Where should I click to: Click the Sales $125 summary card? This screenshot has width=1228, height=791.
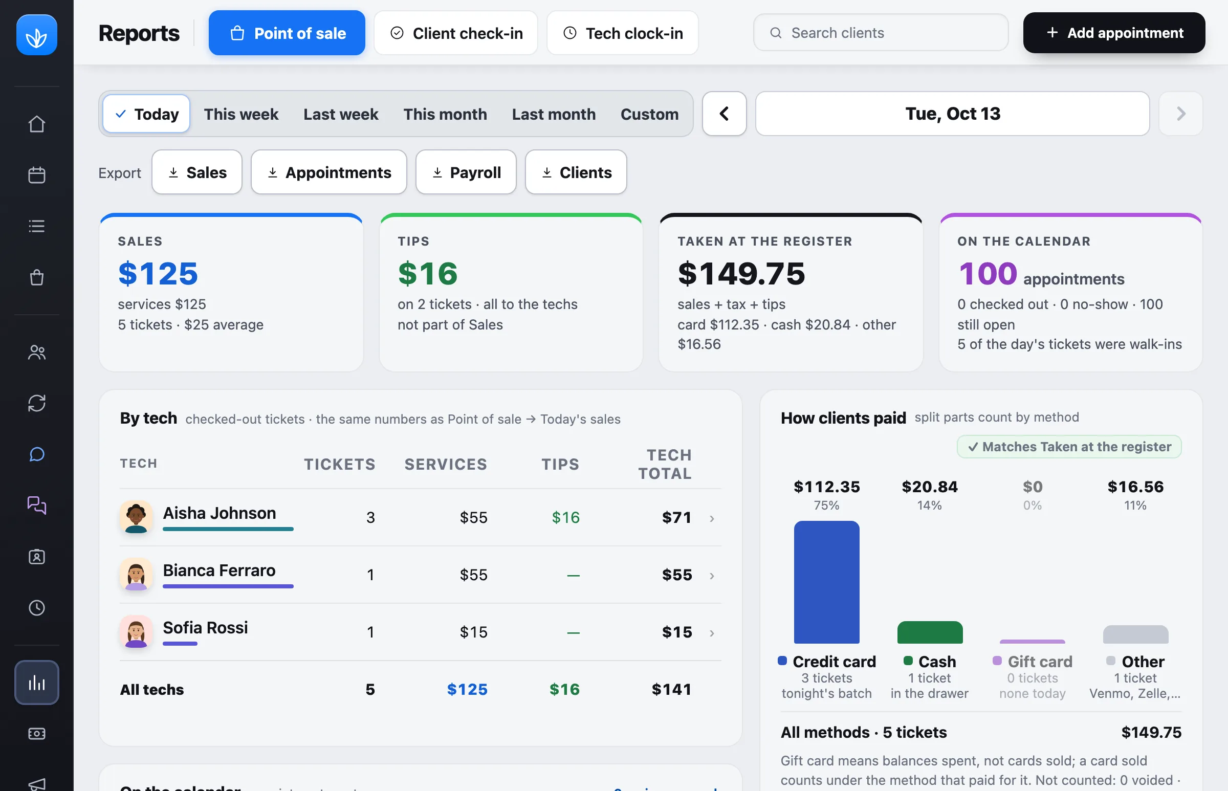point(231,292)
